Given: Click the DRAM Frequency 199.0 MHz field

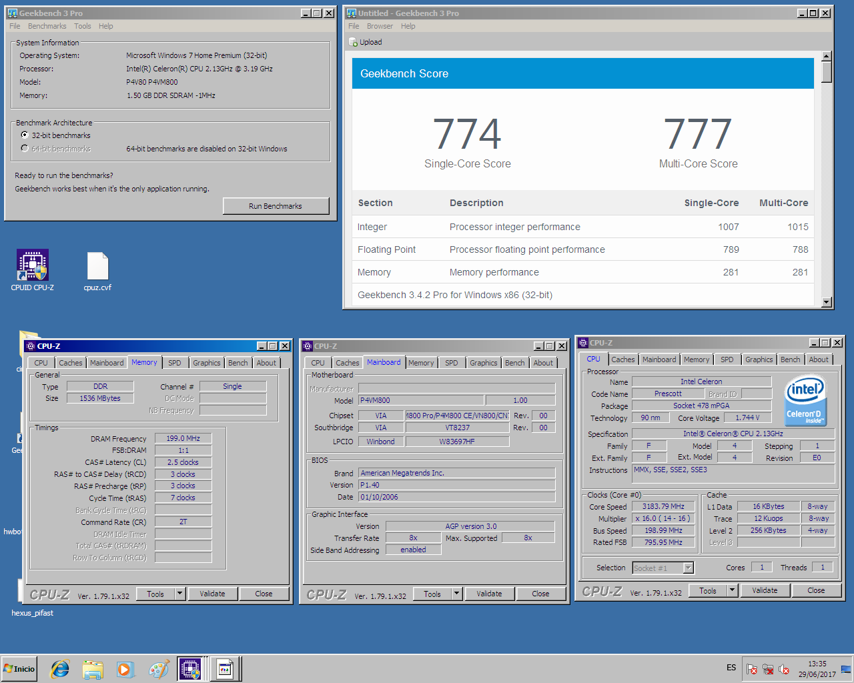Looking at the screenshot, I should 183,438.
